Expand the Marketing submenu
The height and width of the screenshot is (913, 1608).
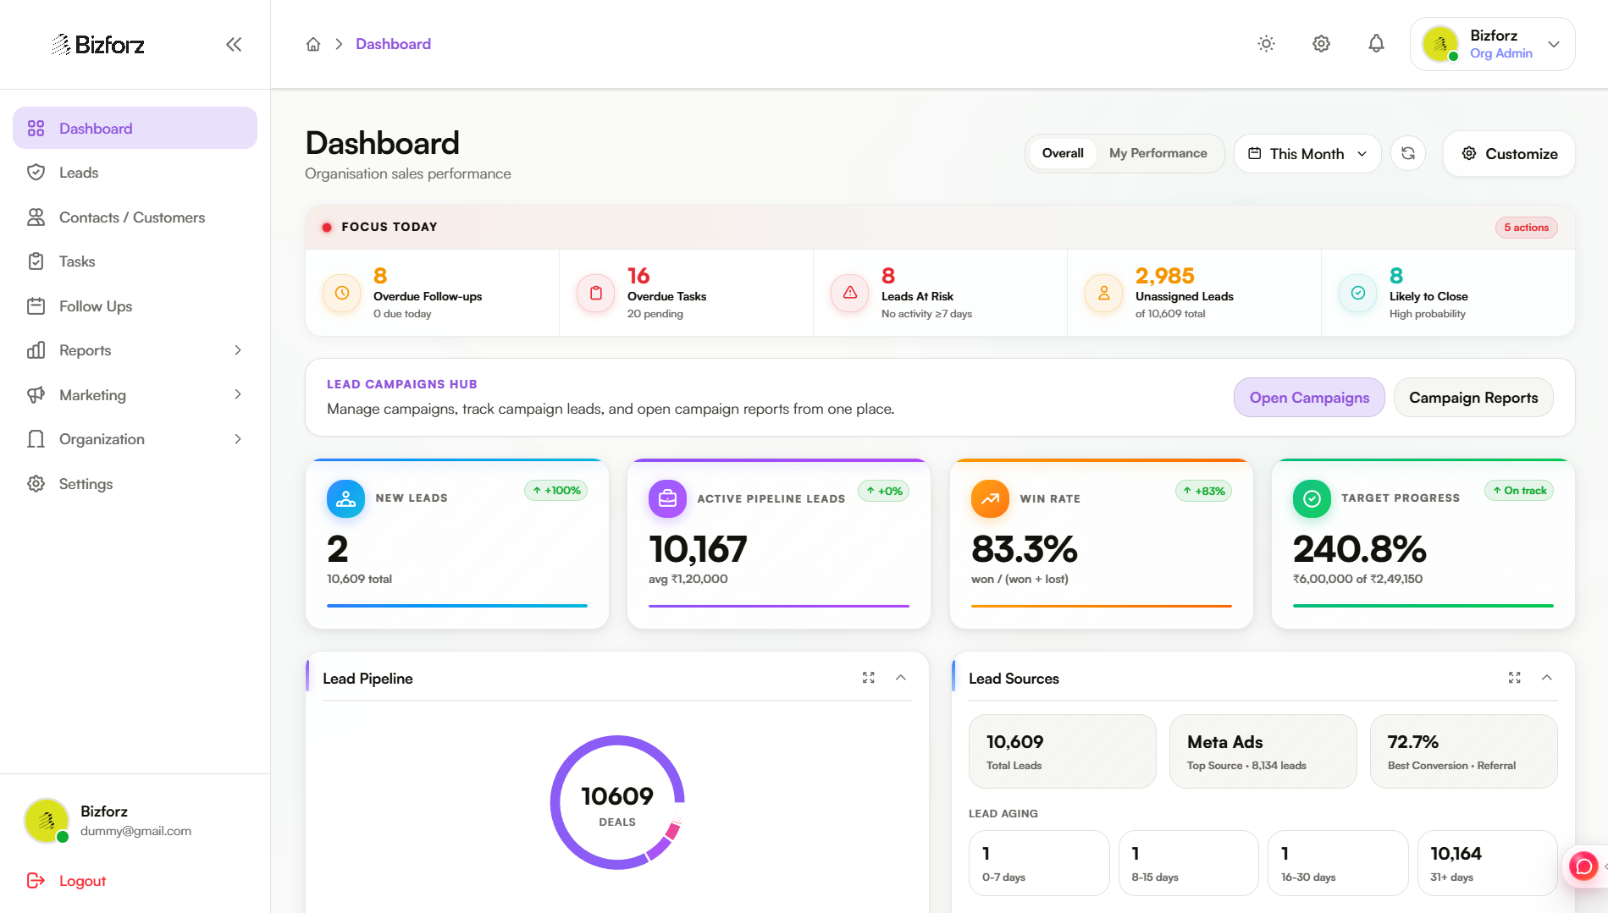[238, 394]
